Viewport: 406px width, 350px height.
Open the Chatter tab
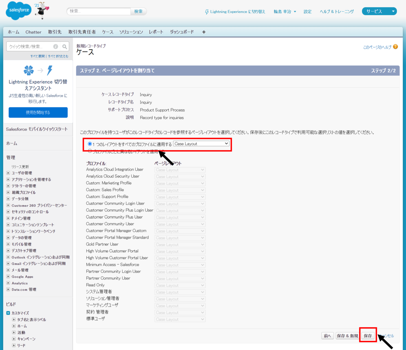[x=33, y=32]
